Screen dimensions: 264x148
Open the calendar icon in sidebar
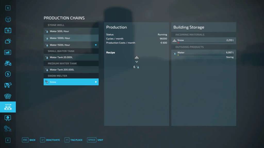(x=8, y=30)
